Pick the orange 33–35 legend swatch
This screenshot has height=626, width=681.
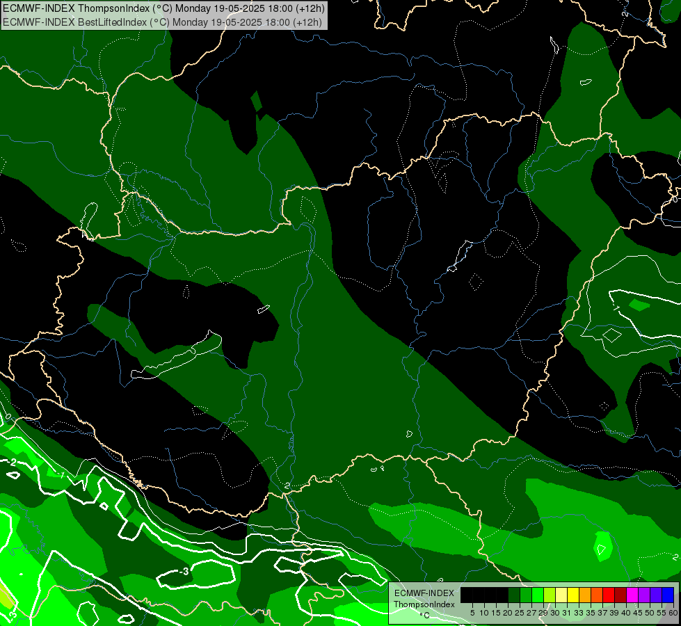(x=584, y=595)
